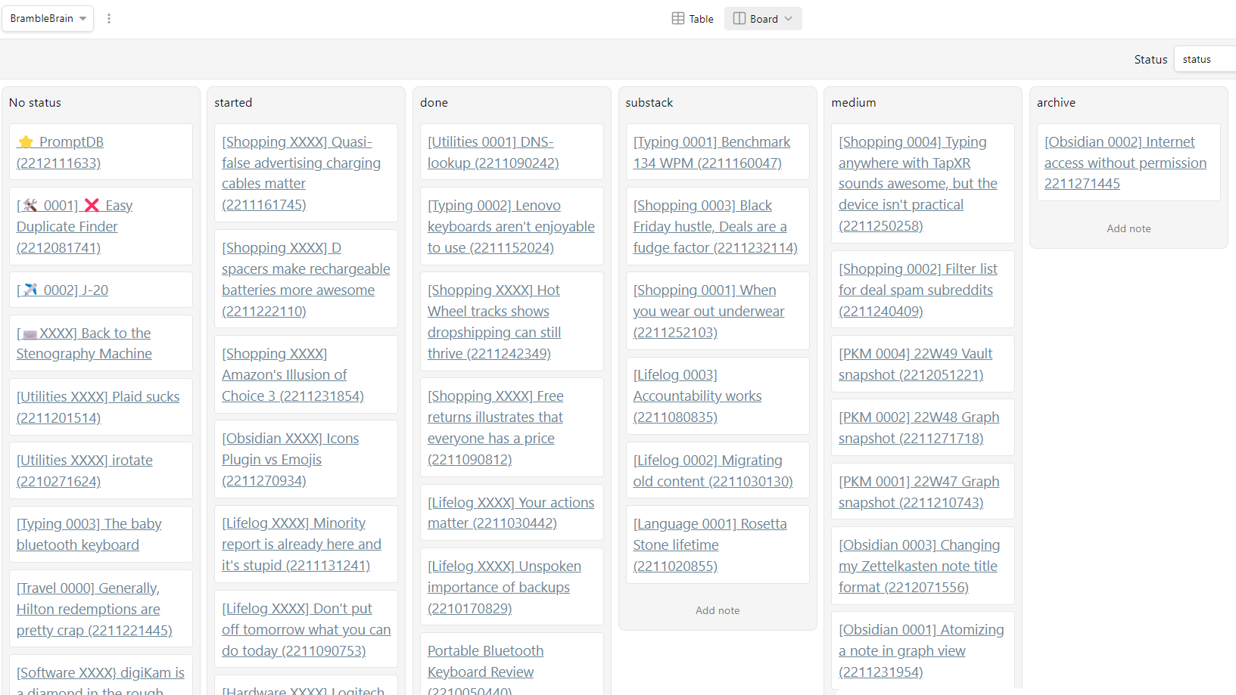Image resolution: width=1236 pixels, height=695 pixels.
Task: Open Hot Wheel tracks dropshipping note
Action: pos(494,321)
